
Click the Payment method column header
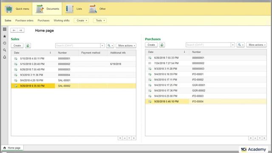pyautogui.click(x=93, y=53)
